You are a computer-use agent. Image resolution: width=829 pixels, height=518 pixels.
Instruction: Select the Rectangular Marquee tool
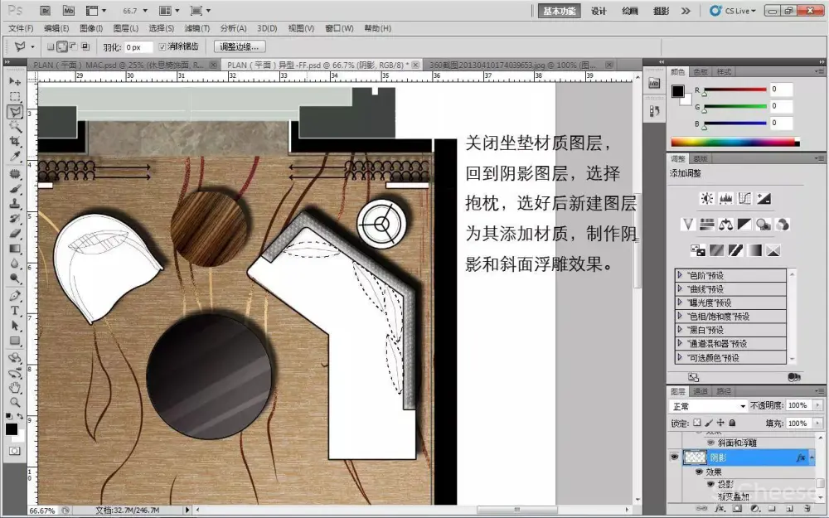point(15,97)
